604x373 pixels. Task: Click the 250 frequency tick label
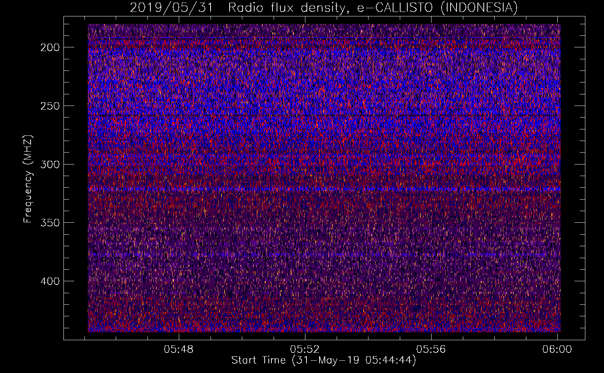50,106
